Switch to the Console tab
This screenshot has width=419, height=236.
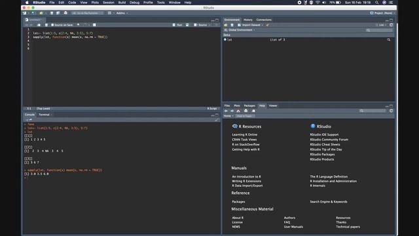coord(29,115)
